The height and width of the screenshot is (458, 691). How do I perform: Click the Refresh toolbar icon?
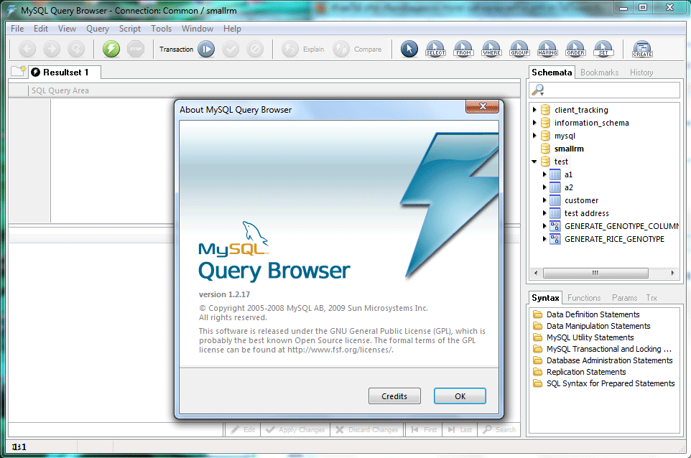click(76, 49)
